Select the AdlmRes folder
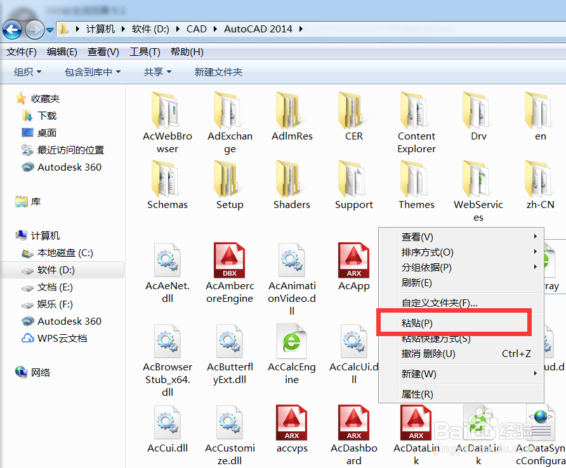566x468 pixels. tap(292, 116)
